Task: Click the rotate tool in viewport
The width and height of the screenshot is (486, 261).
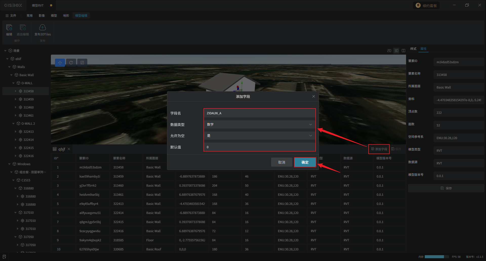Action: (71, 63)
